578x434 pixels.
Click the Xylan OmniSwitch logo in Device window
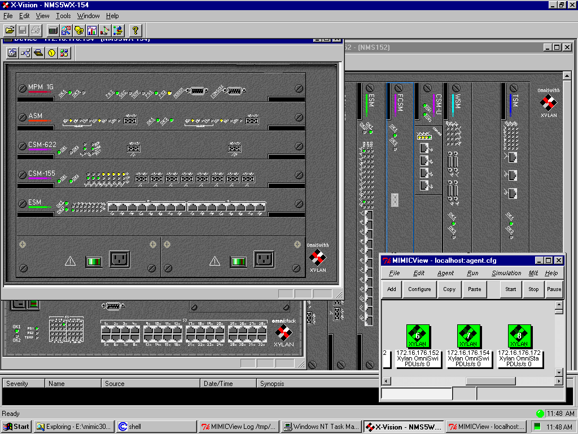[317, 257]
